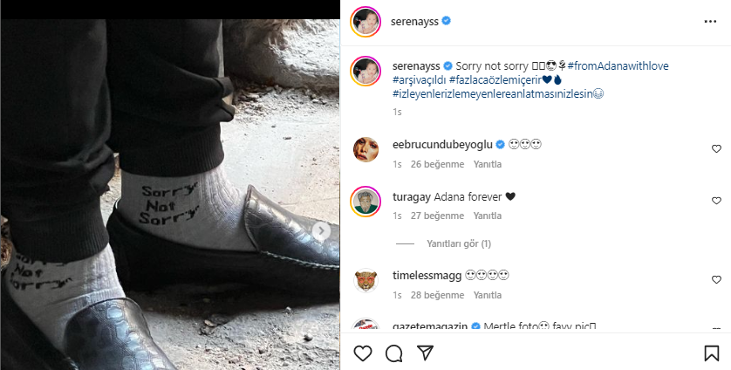Open timelessmagg's tiger avatar

pyautogui.click(x=365, y=281)
